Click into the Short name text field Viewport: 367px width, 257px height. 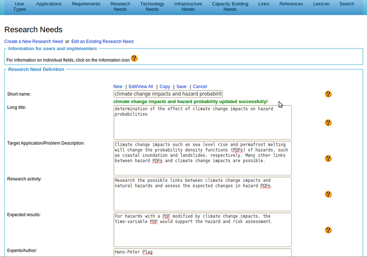[x=168, y=94]
